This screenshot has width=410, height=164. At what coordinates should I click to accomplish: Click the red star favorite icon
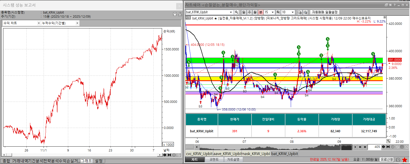coord(405,160)
